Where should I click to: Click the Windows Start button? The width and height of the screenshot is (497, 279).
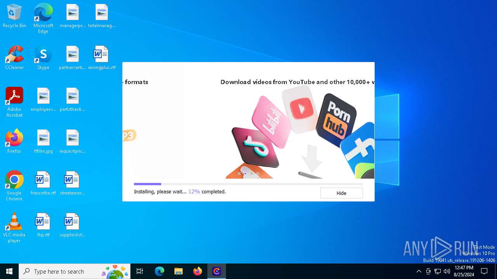pos(9,271)
